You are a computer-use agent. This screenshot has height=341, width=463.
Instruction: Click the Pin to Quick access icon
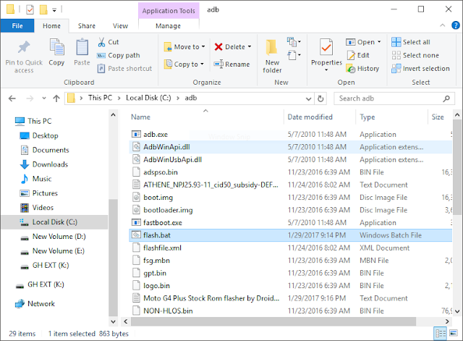[24, 47]
